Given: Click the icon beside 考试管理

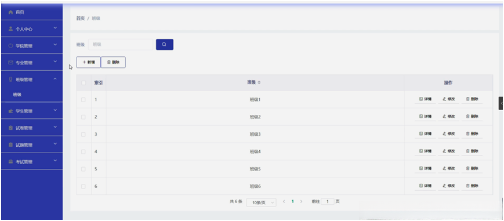Looking at the screenshot, I should 10,162.
